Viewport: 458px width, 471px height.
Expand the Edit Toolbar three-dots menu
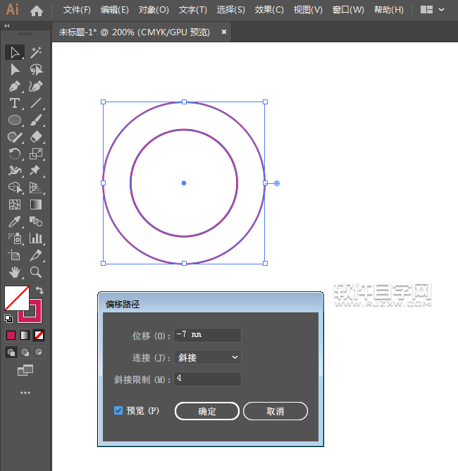(25, 392)
